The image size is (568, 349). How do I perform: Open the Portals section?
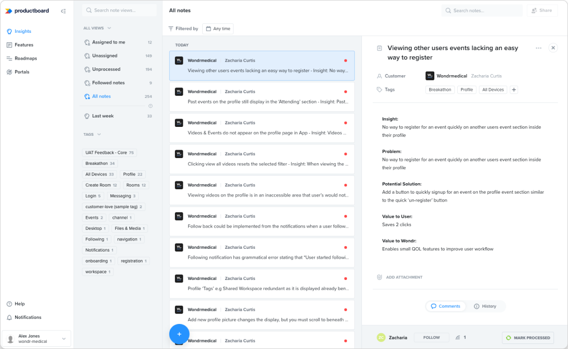22,72
